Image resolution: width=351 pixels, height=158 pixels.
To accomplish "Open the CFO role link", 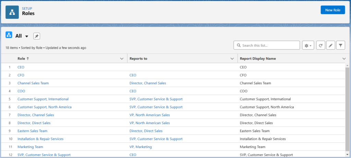I will 21,75.
